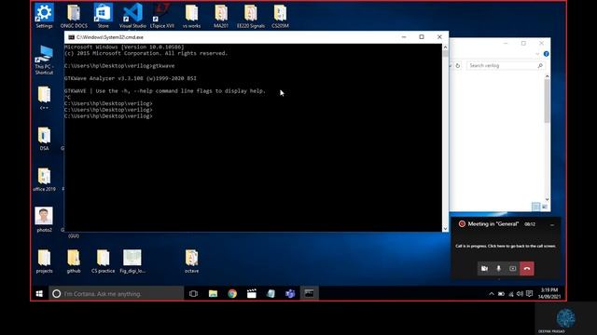The image size is (597, 335).
Task: Open Explorer help question mark icon
Action: pyautogui.click(x=546, y=54)
